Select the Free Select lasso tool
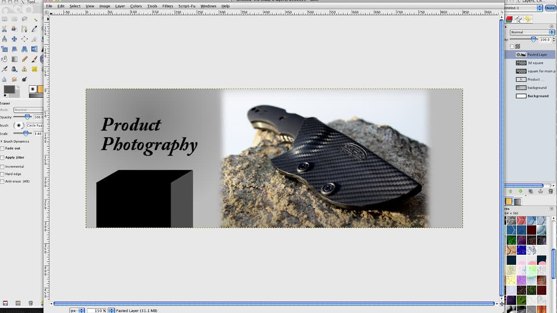The image size is (557, 313). 24,19
